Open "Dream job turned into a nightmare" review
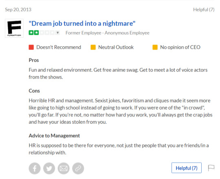The image size is (220, 179). pyautogui.click(x=82, y=23)
